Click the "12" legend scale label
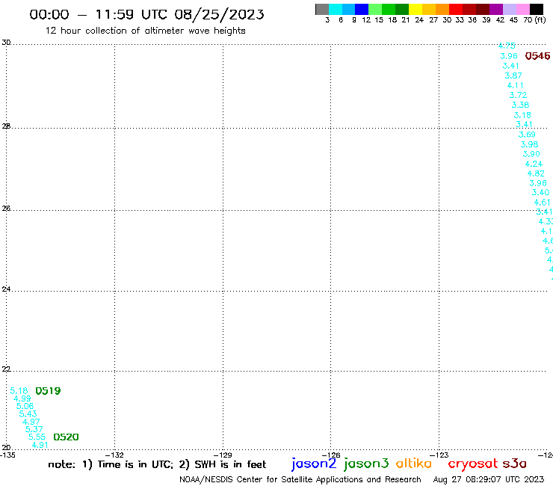553x486 pixels. click(x=366, y=20)
